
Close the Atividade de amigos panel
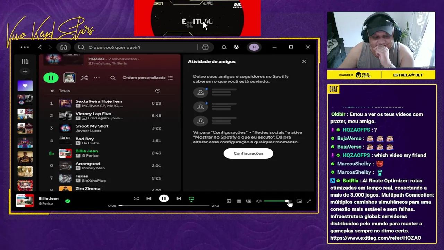(304, 61)
